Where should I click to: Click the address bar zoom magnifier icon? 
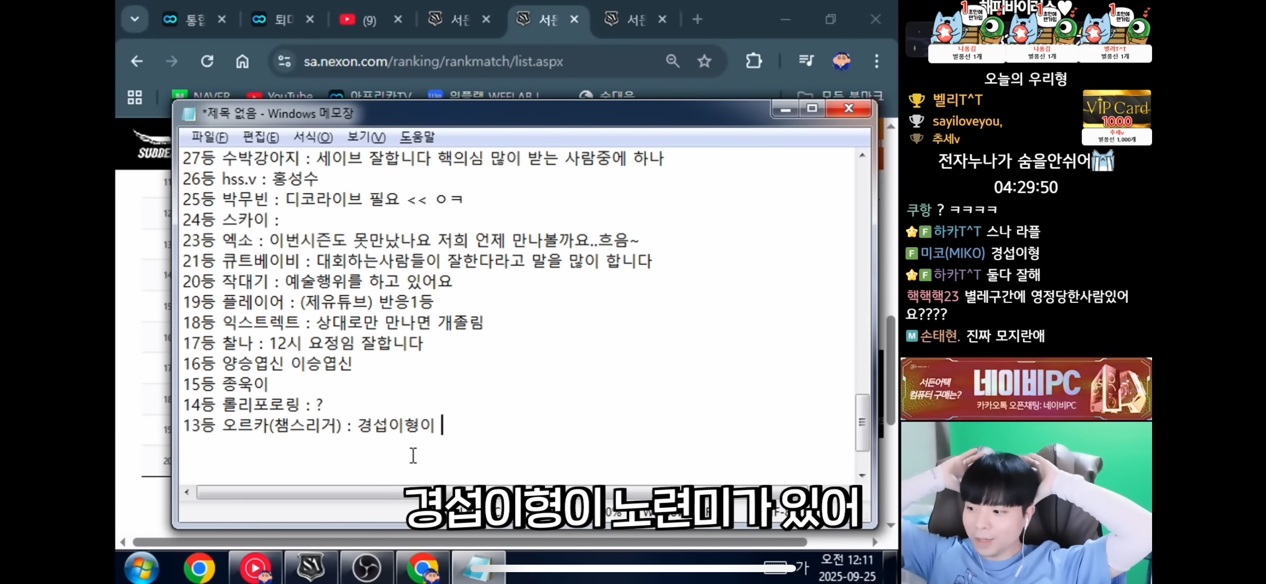[672, 61]
